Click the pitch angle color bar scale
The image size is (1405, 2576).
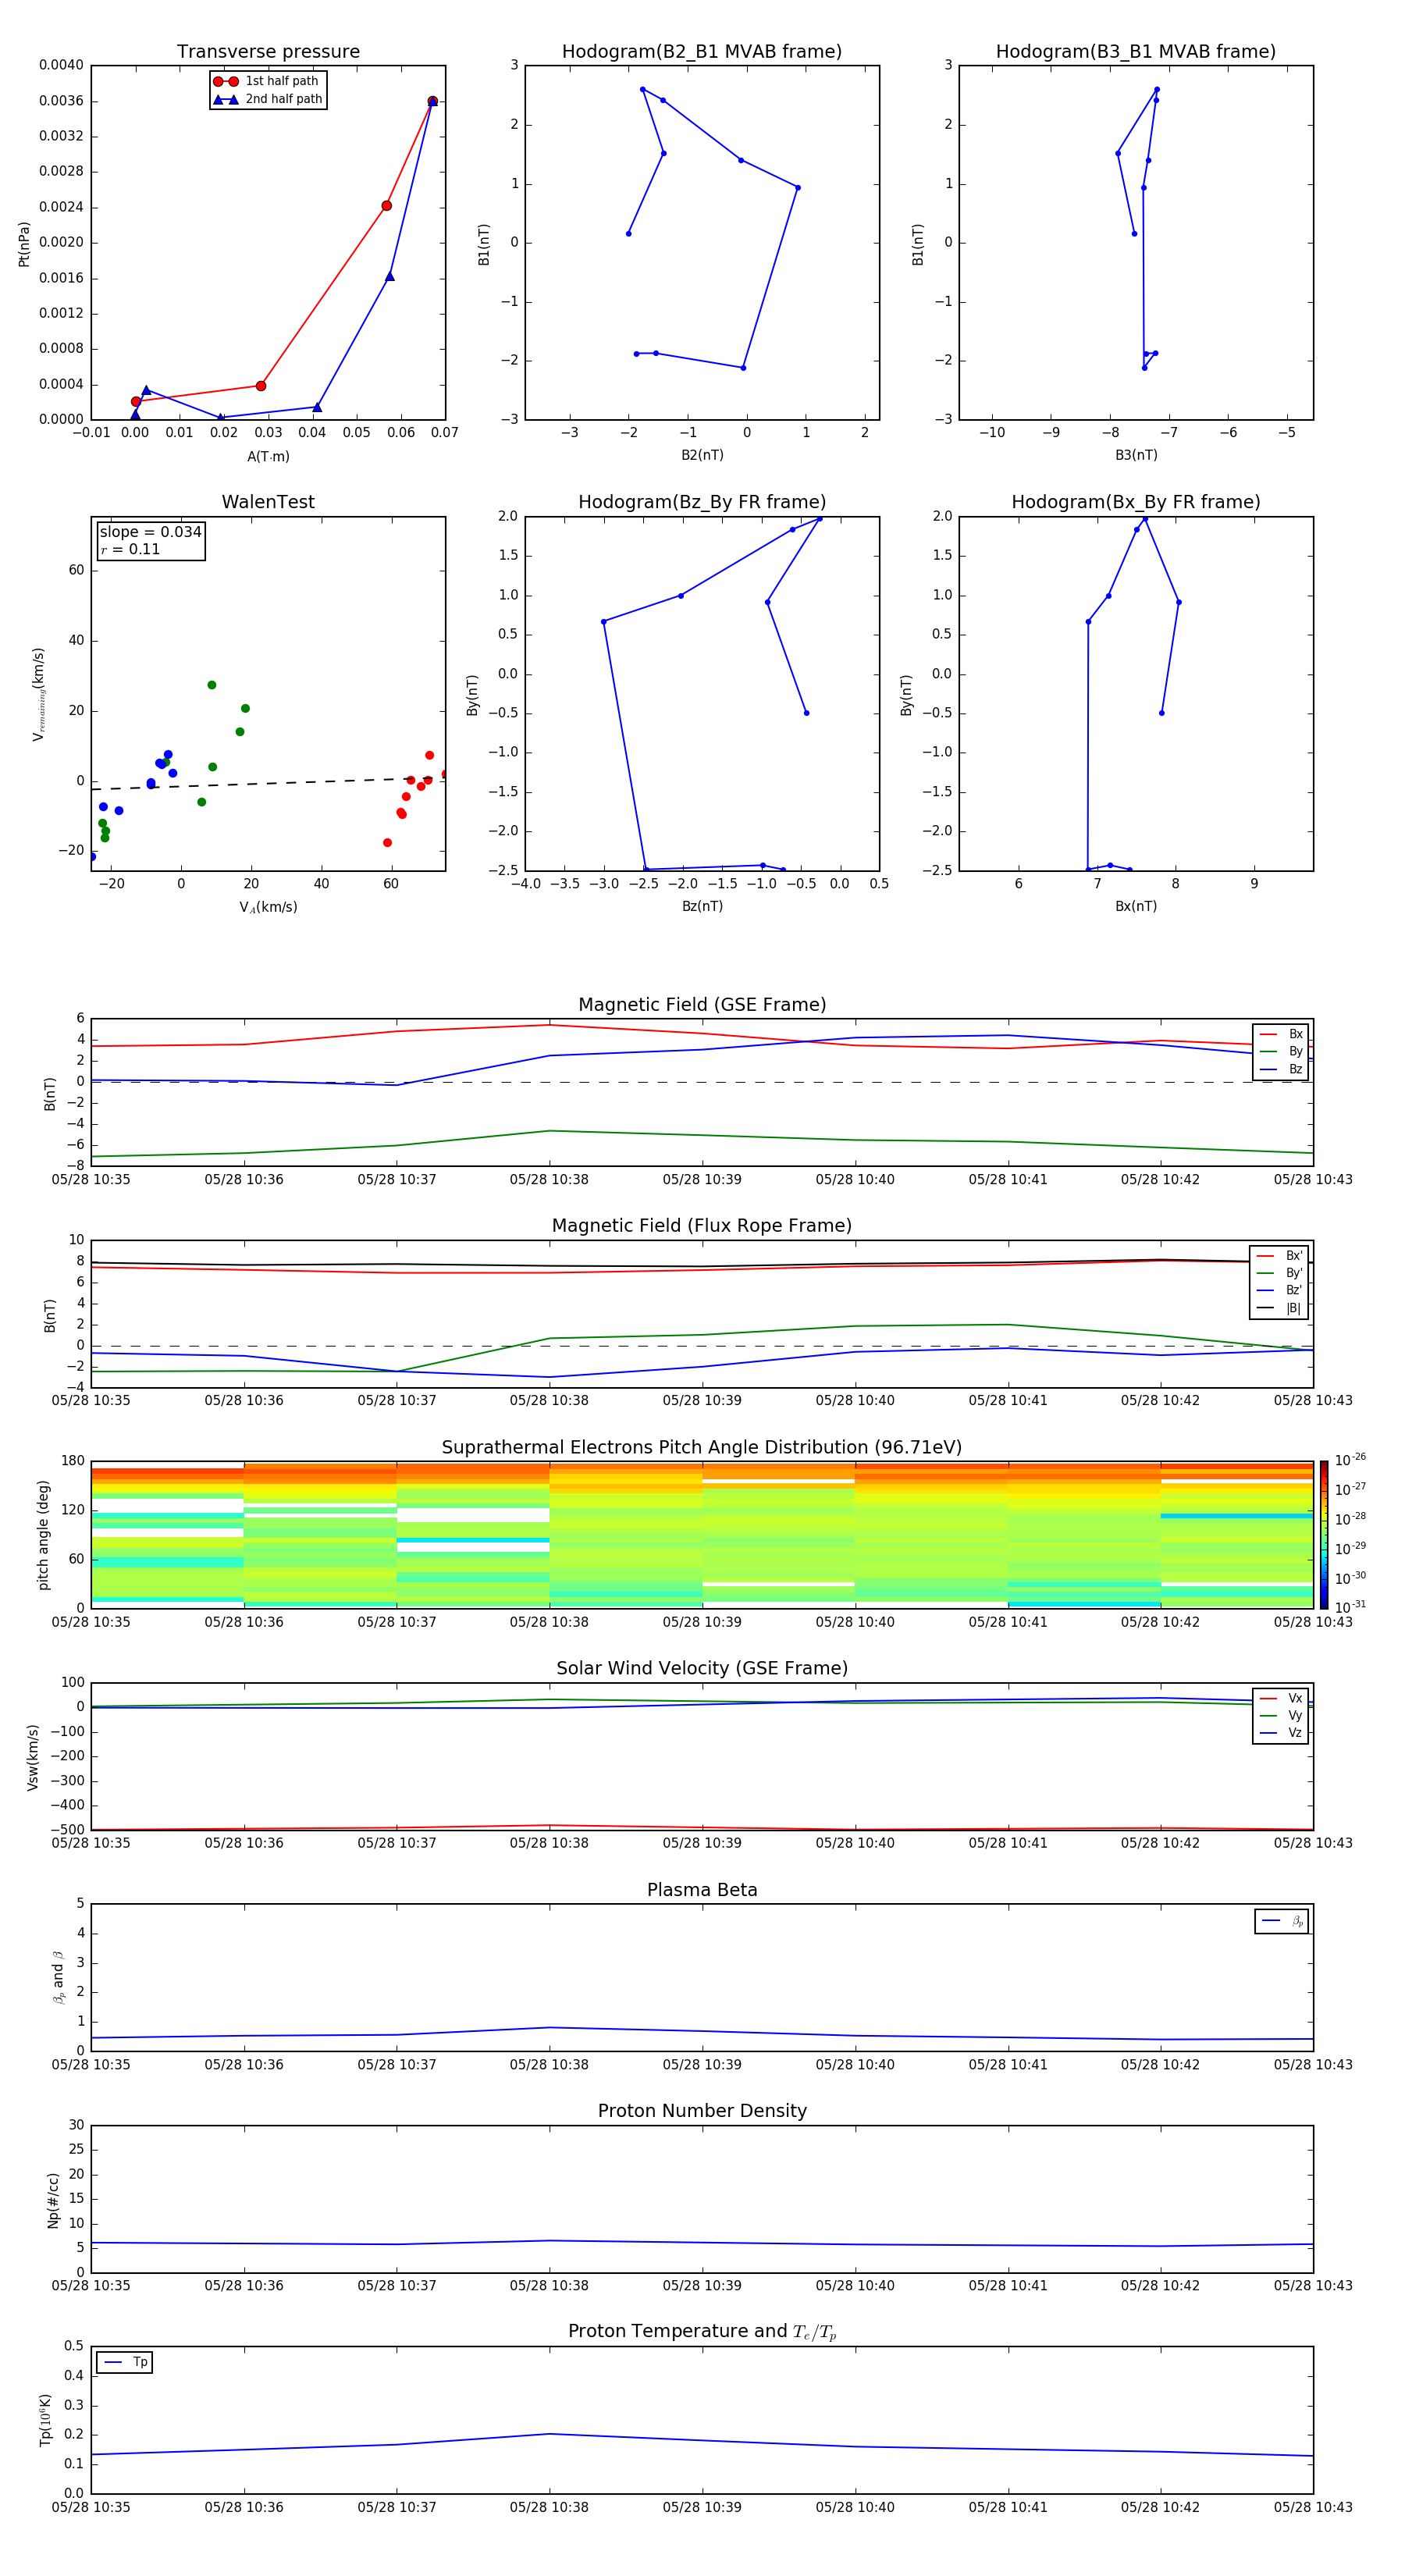tap(1323, 1534)
